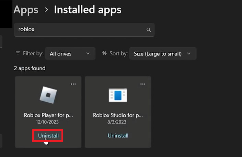242x157 pixels.
Task: Click the filter lines icon
Action: coord(18,53)
